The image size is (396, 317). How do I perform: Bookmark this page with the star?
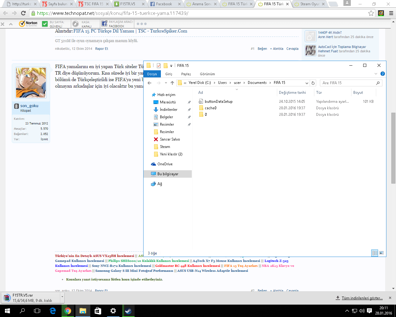371,13
